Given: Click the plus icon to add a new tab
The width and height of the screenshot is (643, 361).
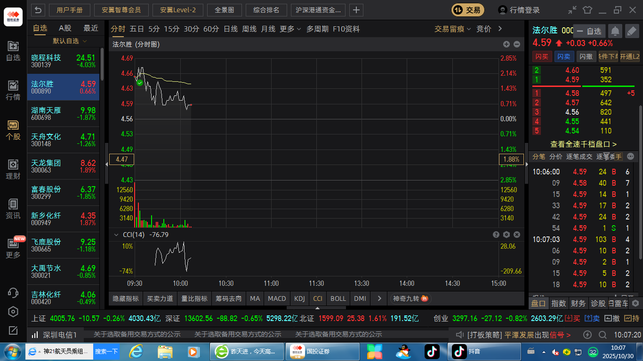Looking at the screenshot, I should (x=356, y=10).
